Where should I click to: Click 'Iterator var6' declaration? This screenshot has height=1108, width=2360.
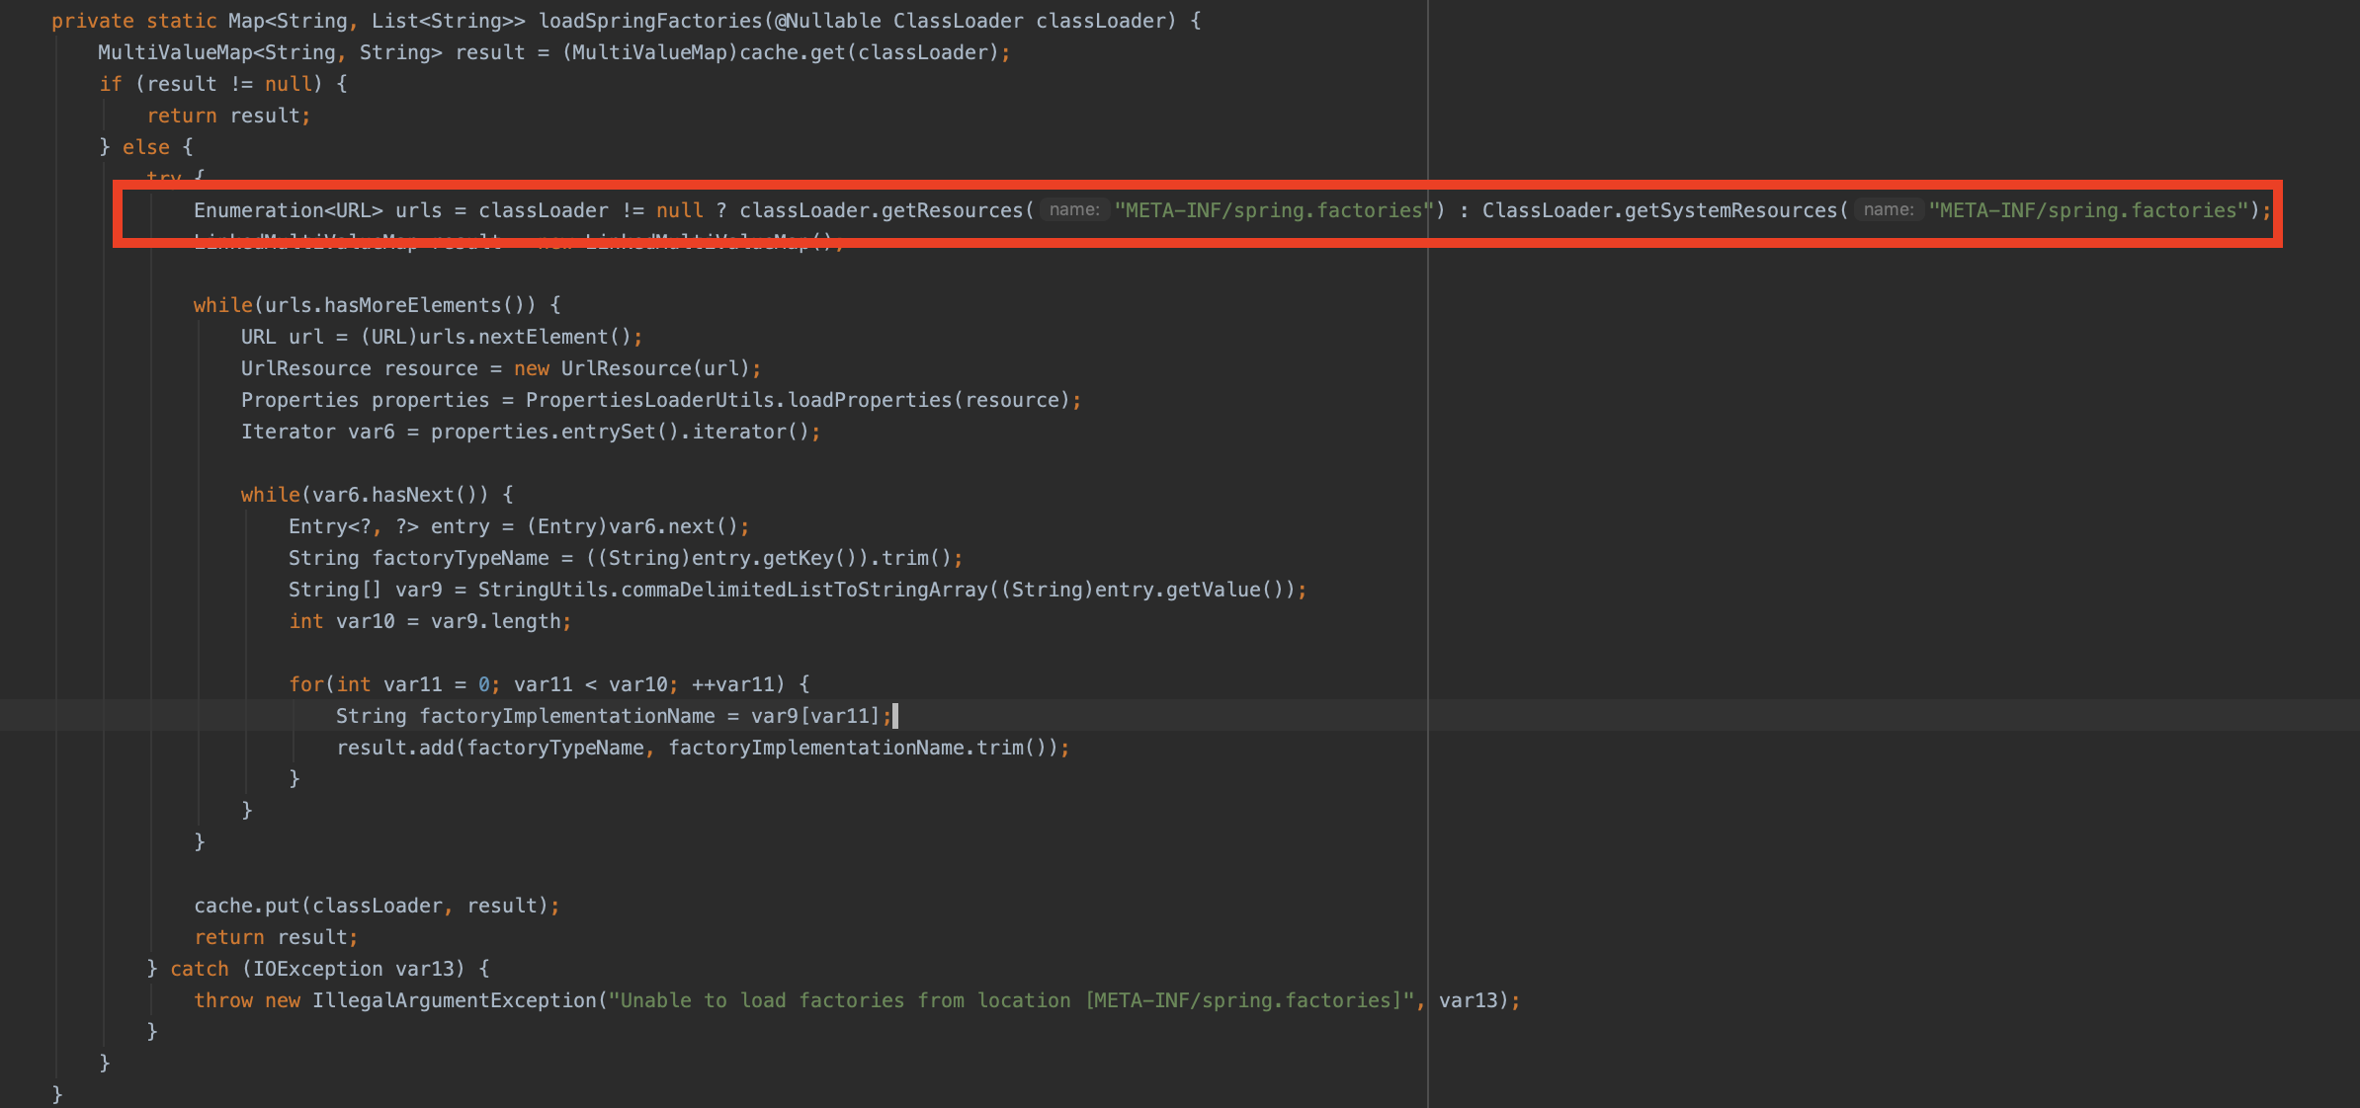tap(317, 432)
